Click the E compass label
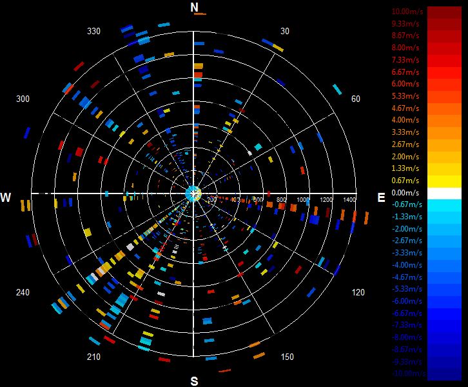This screenshot has width=468, height=387. [x=381, y=197]
